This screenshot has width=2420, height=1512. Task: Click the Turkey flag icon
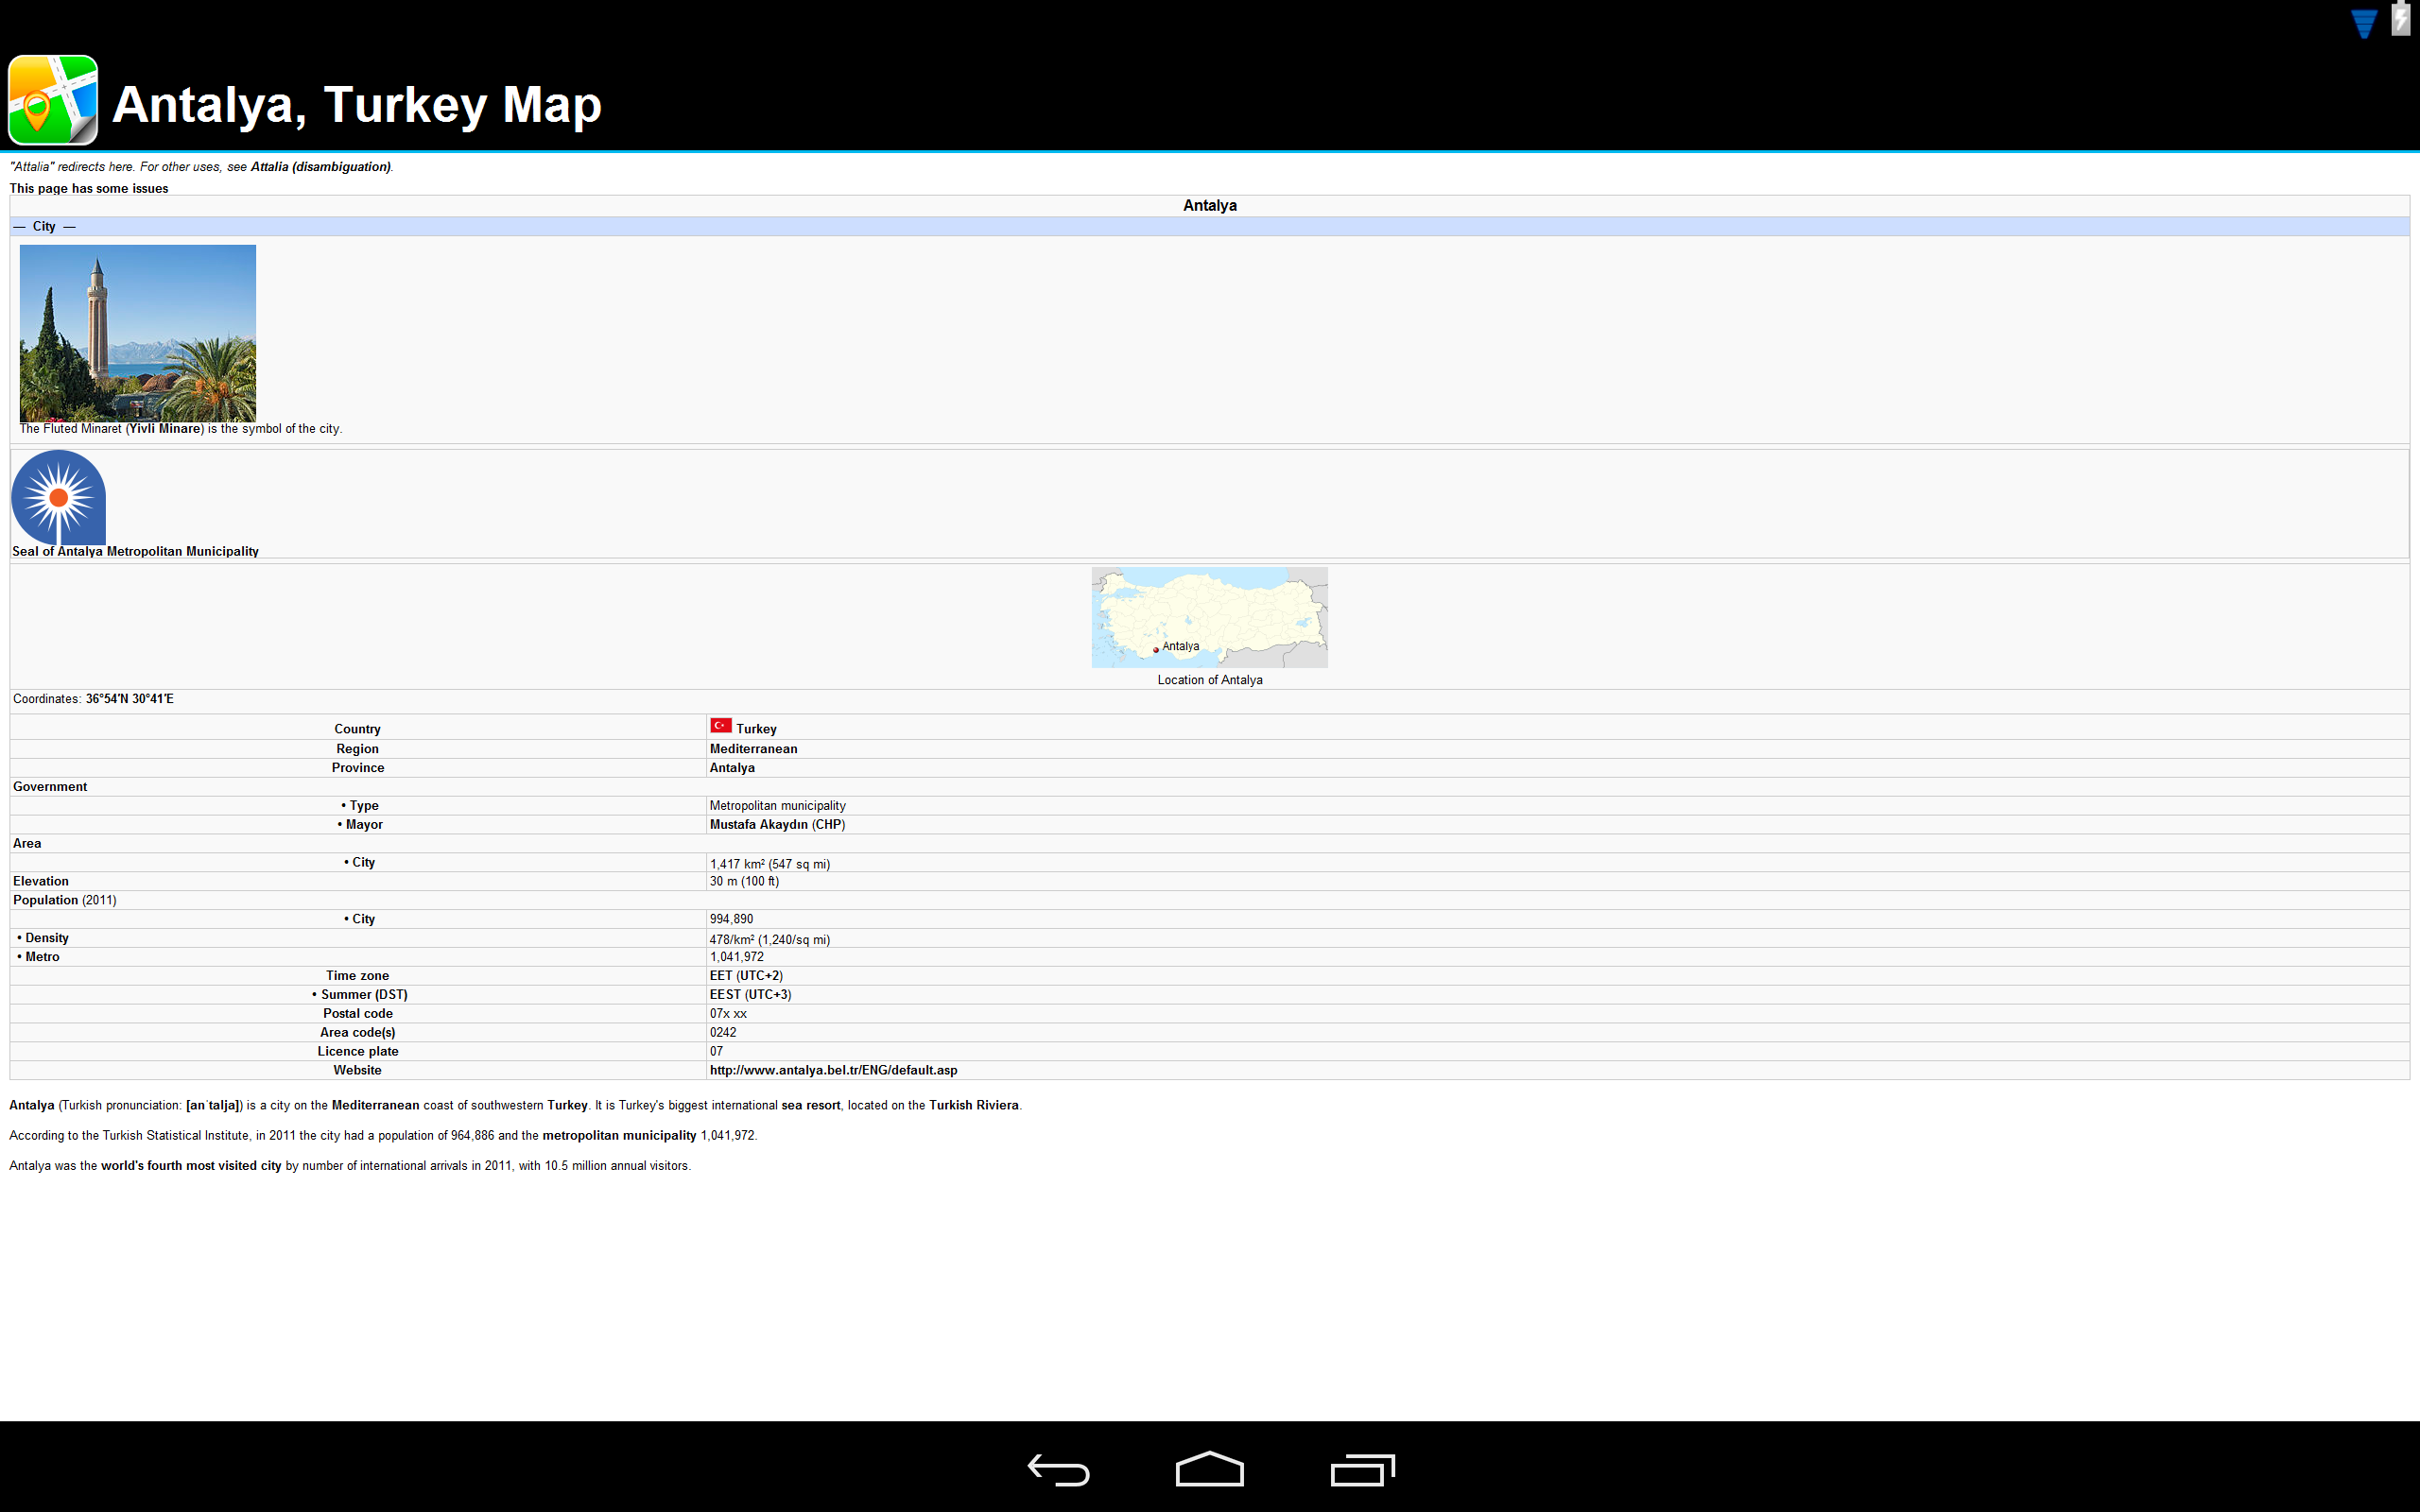721,726
